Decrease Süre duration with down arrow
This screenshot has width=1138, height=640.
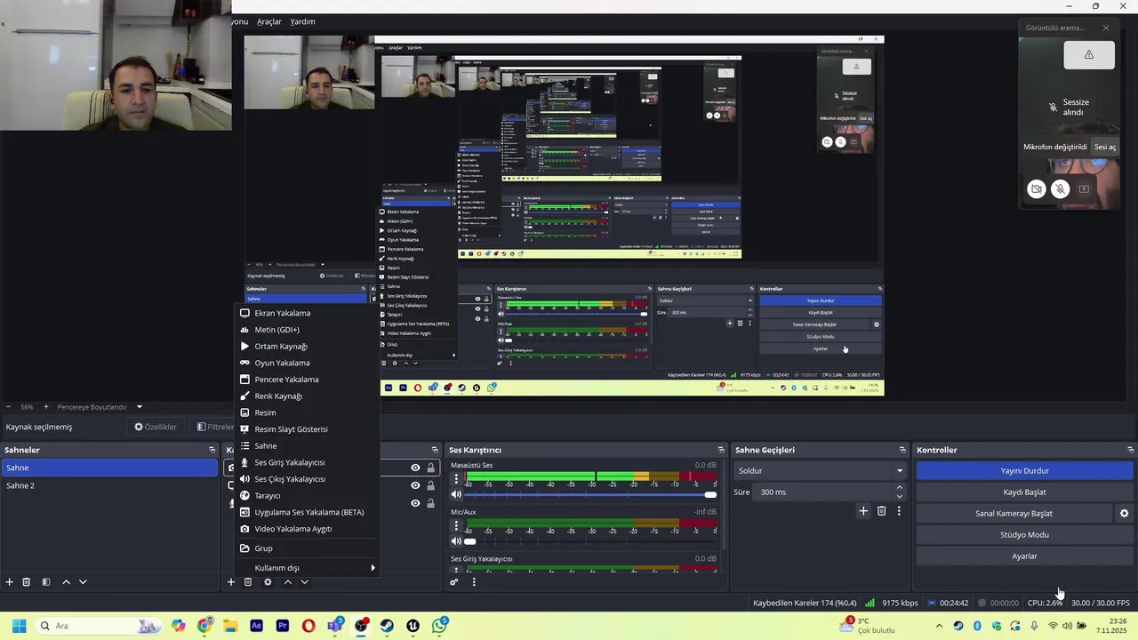point(900,497)
